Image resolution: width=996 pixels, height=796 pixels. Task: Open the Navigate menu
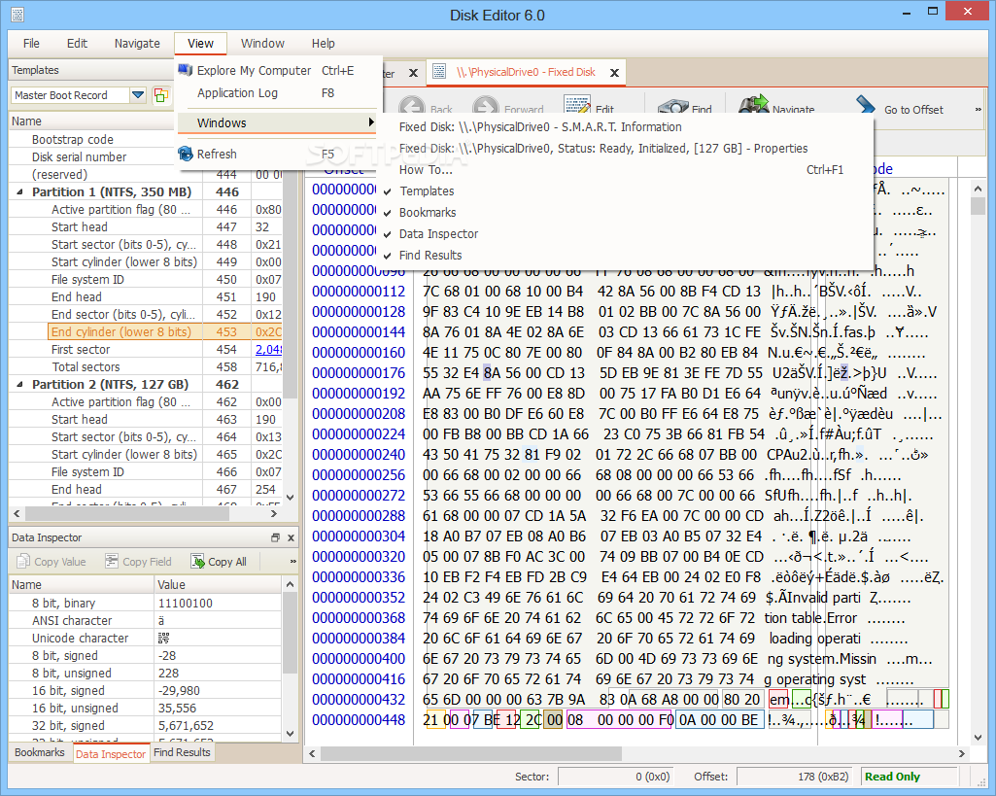pos(137,43)
